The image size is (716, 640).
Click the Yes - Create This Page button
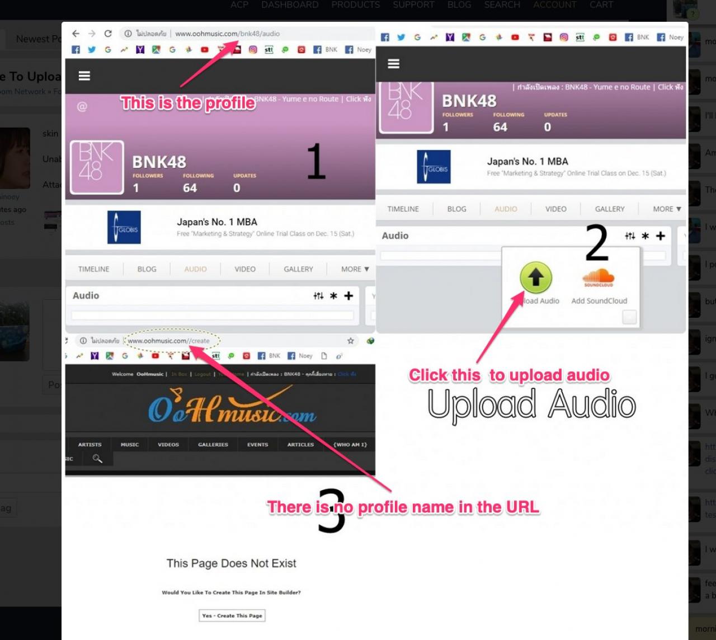coord(232,615)
